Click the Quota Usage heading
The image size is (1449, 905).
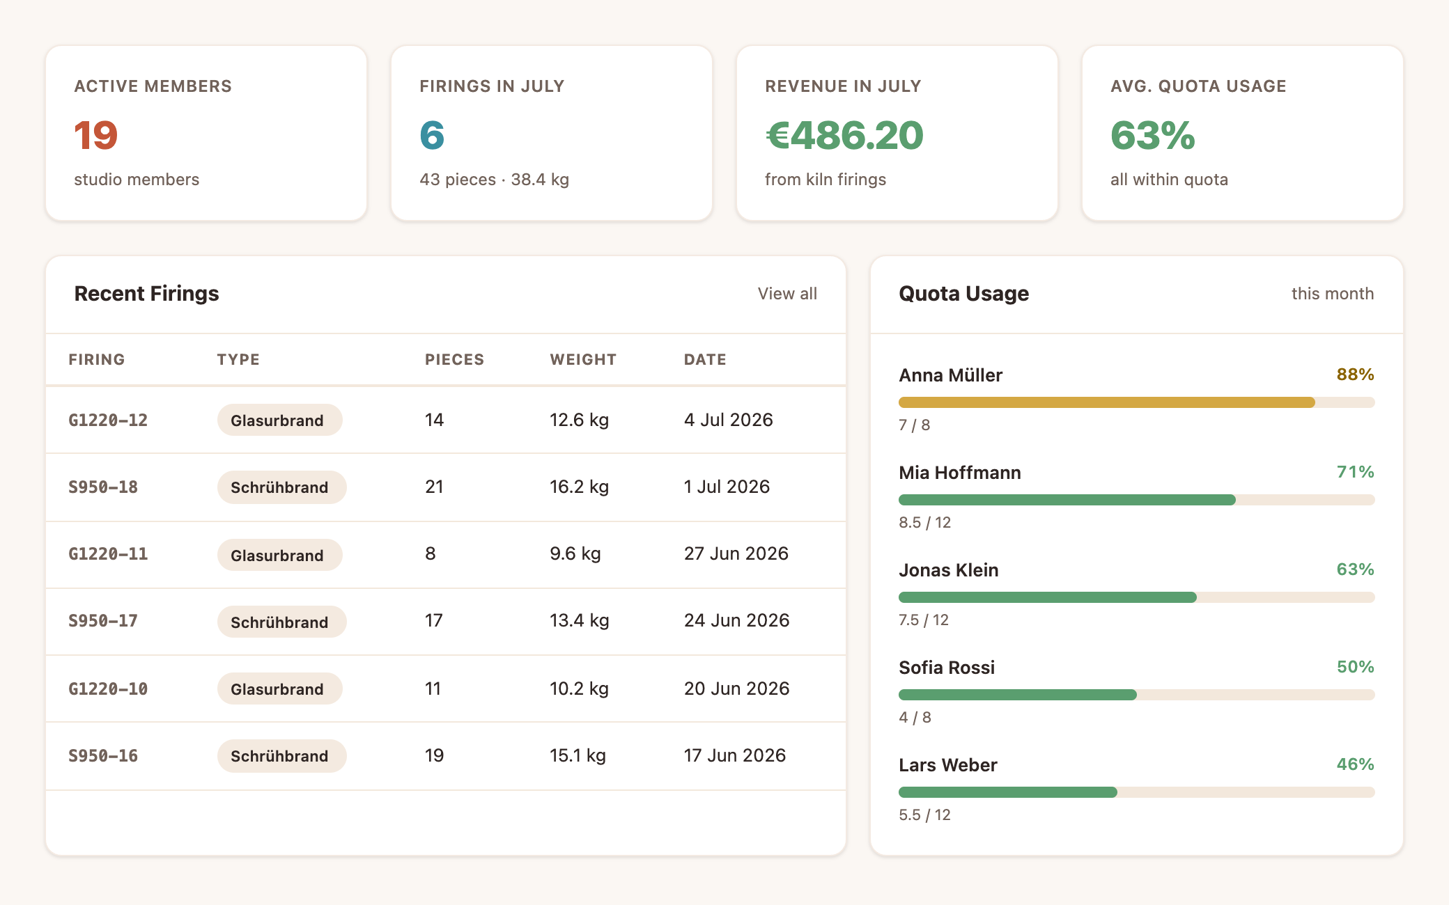[x=963, y=294]
